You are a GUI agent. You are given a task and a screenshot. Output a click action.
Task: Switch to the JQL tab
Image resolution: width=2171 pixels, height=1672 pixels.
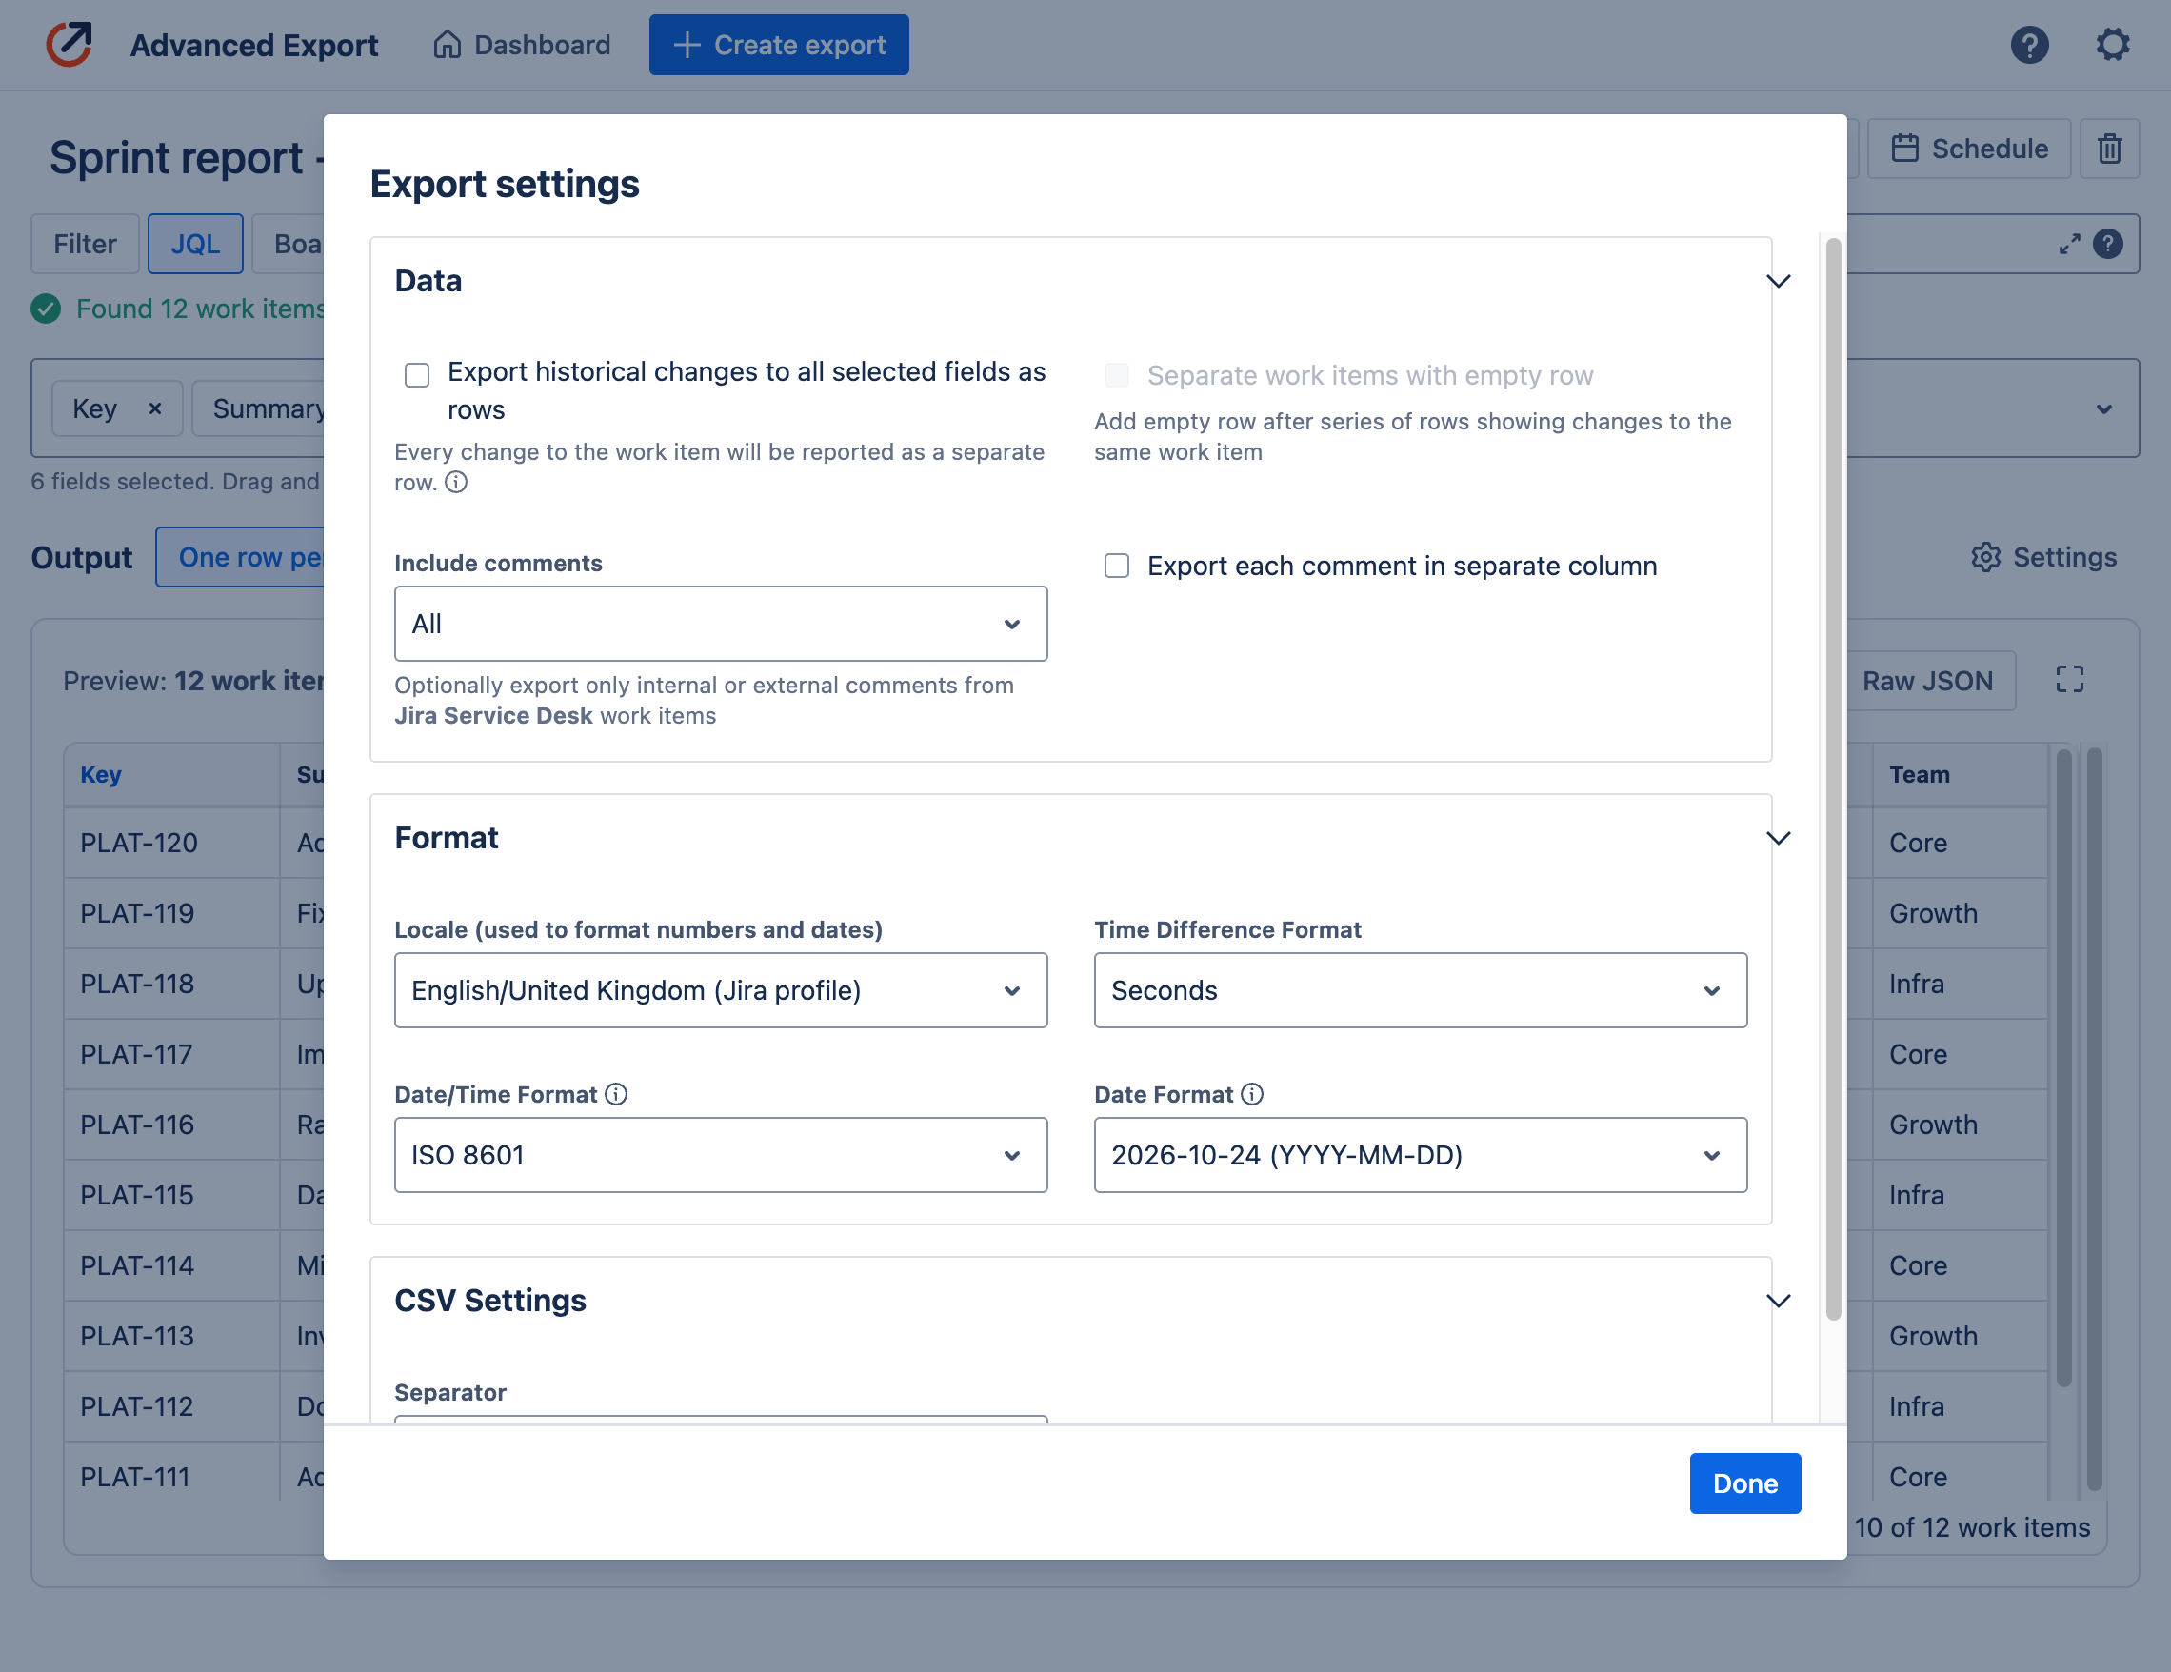196,245
